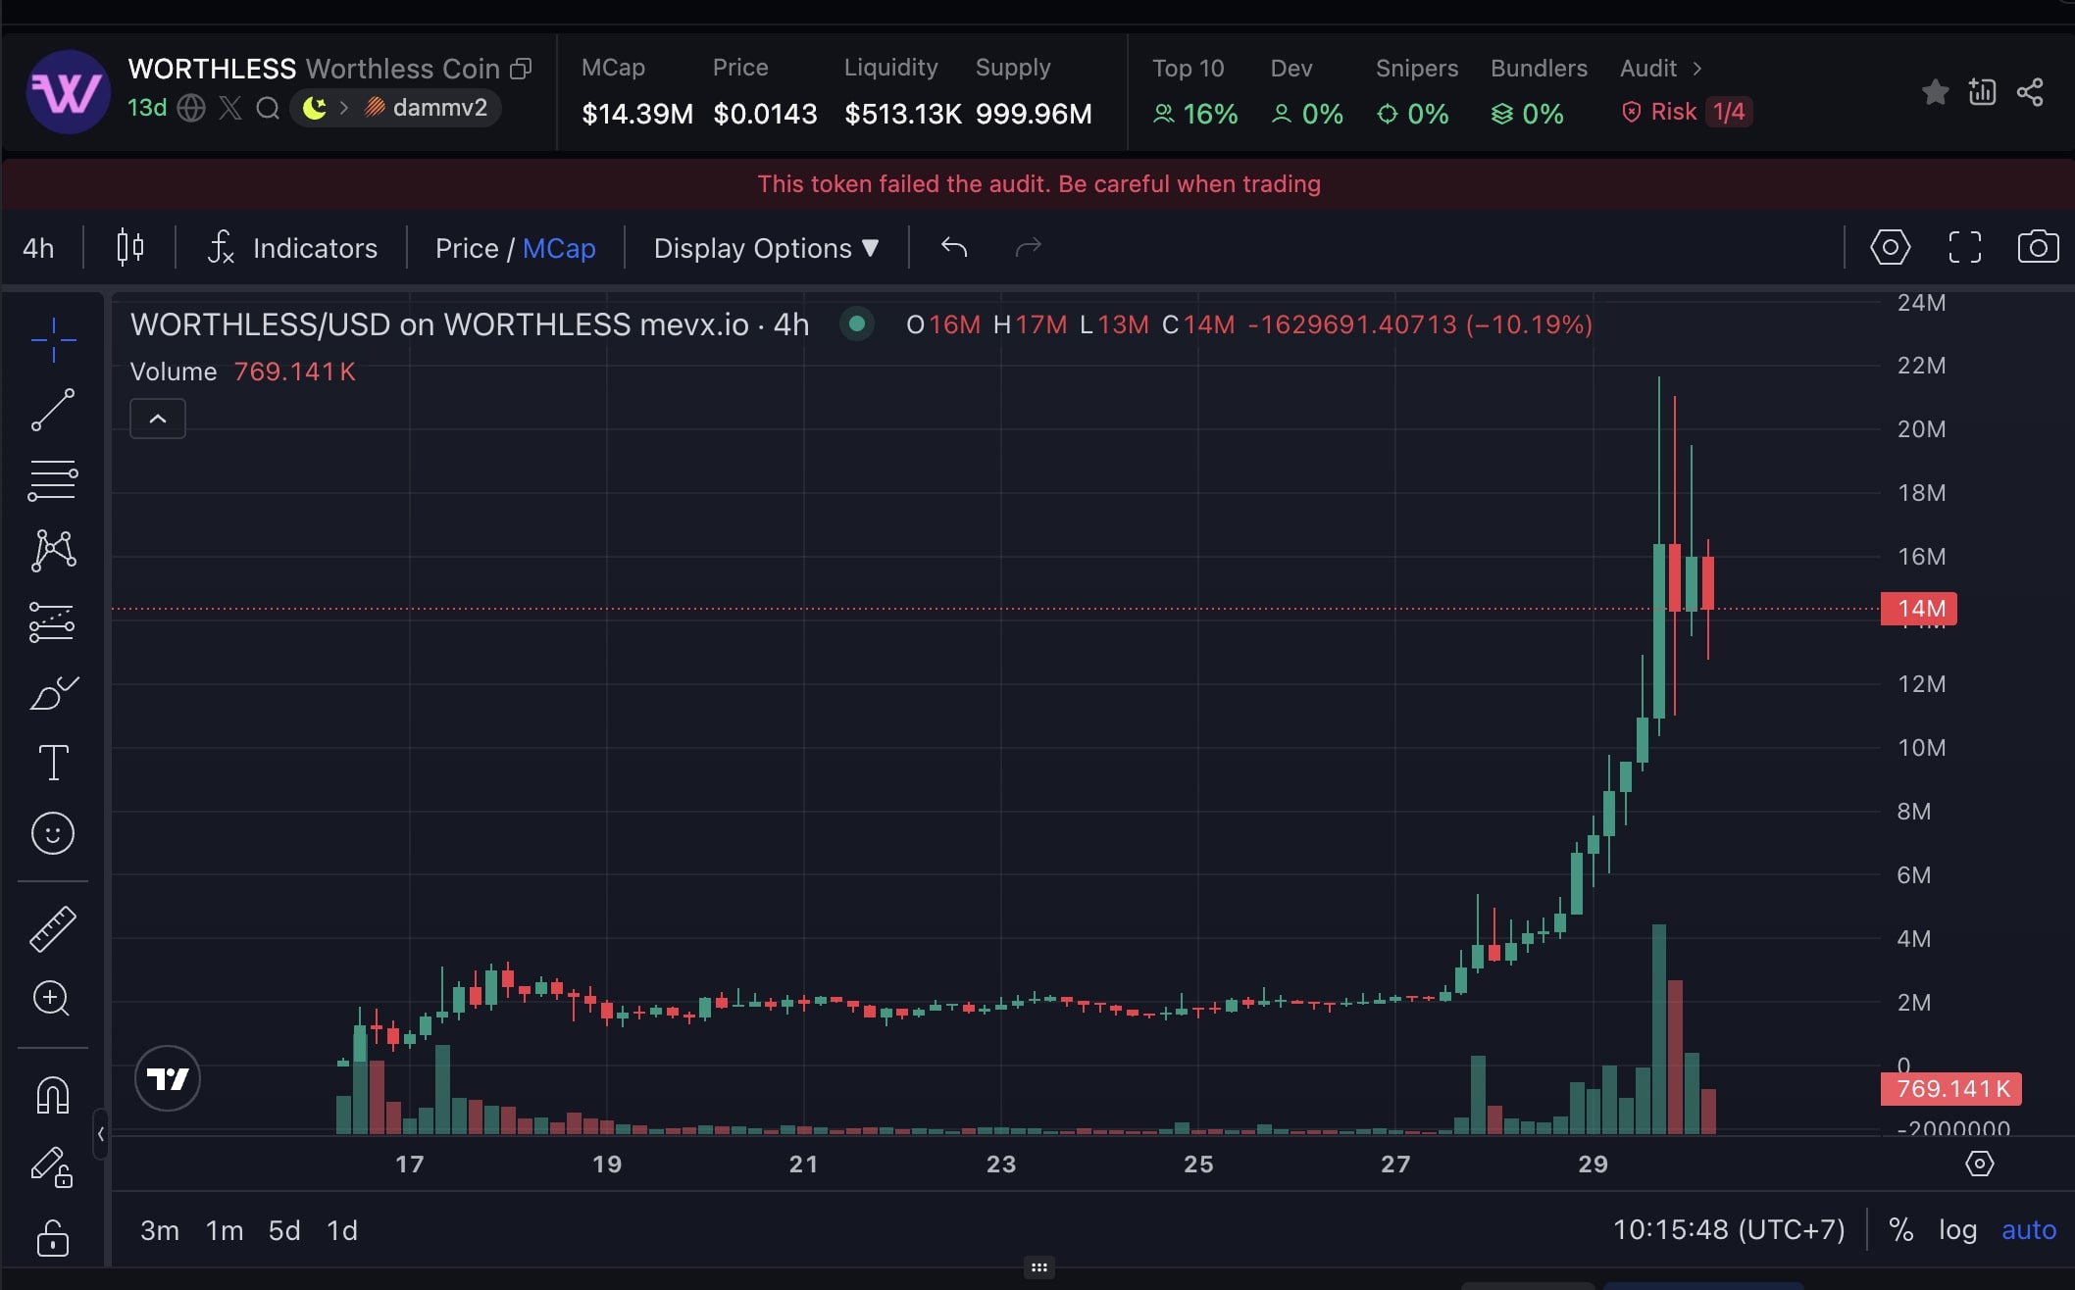
Task: Click the Snipers 0% stat
Action: [x=1416, y=91]
